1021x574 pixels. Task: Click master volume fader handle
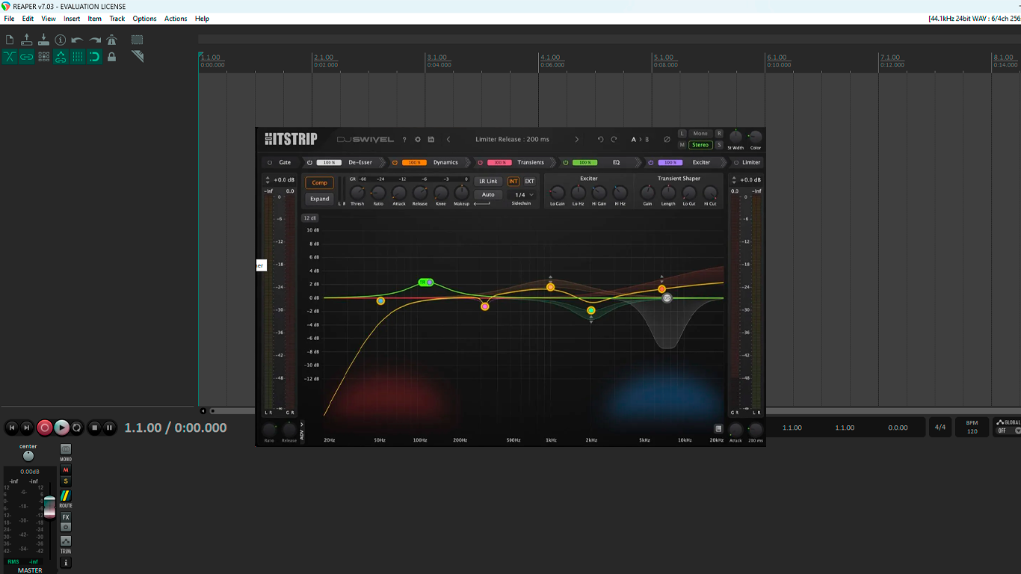pos(49,507)
